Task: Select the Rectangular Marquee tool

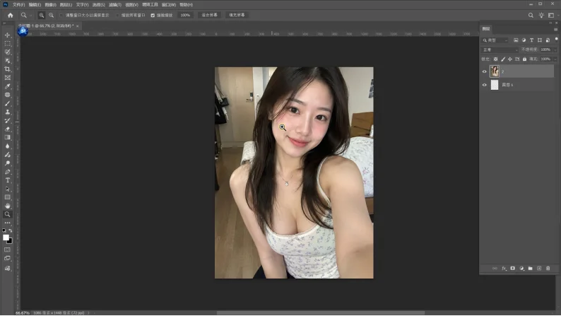Action: (8, 43)
